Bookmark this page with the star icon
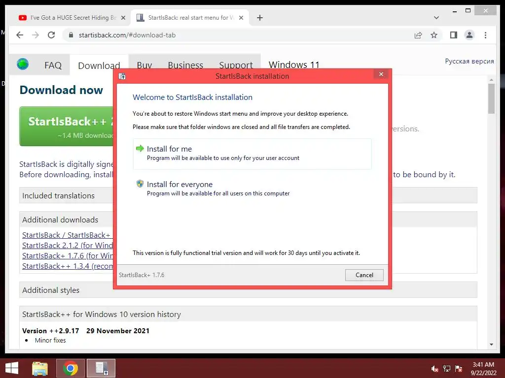The height and width of the screenshot is (378, 505). (x=434, y=35)
